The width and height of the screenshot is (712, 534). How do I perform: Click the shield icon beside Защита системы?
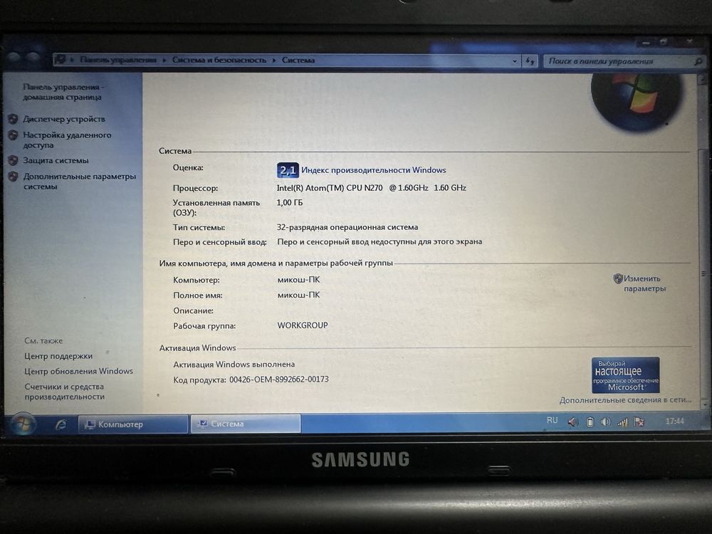point(13,160)
